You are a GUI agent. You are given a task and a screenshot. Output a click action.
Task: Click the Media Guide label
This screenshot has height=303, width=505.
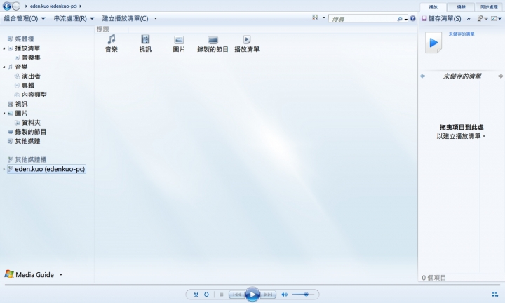click(35, 275)
